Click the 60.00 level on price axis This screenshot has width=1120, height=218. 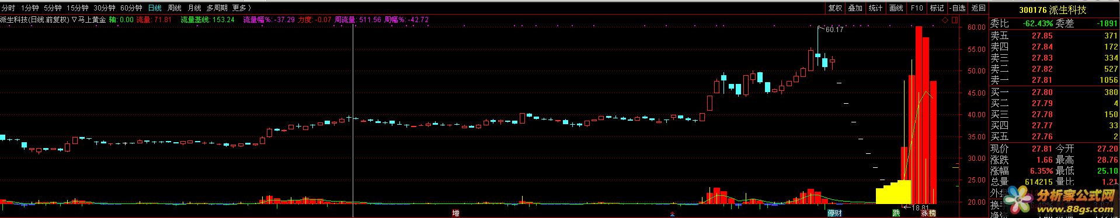(976, 27)
